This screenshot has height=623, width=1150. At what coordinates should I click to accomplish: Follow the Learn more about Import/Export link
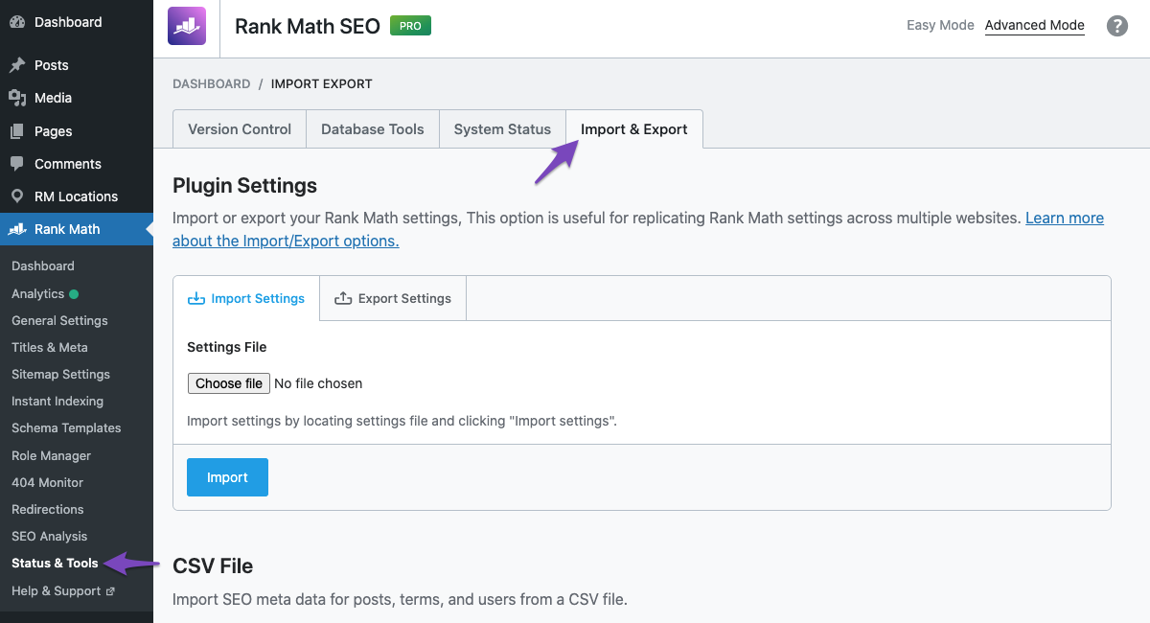[1064, 219]
